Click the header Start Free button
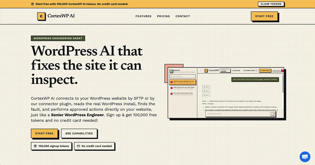The width and height of the screenshot is (315, 165). coord(264,16)
